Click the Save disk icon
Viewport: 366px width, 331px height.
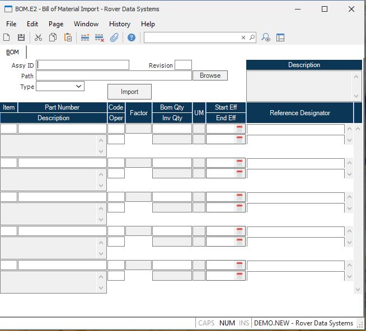(x=21, y=37)
